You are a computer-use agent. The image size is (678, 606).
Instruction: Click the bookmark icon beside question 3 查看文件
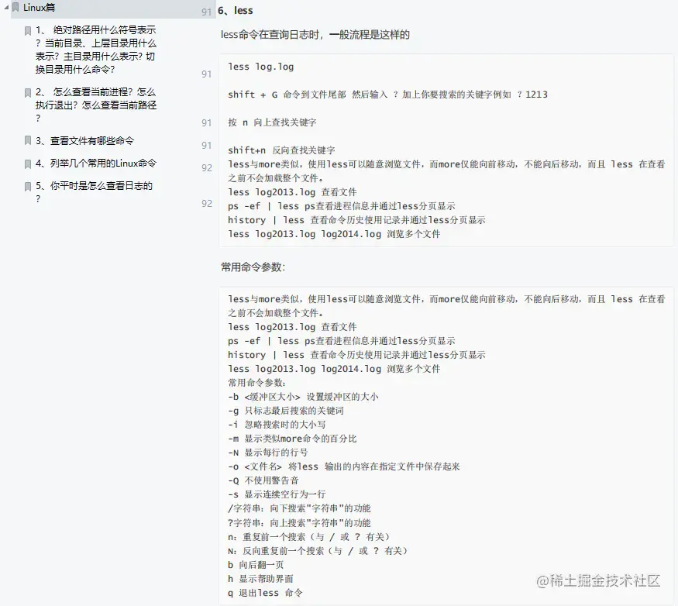coord(27,139)
